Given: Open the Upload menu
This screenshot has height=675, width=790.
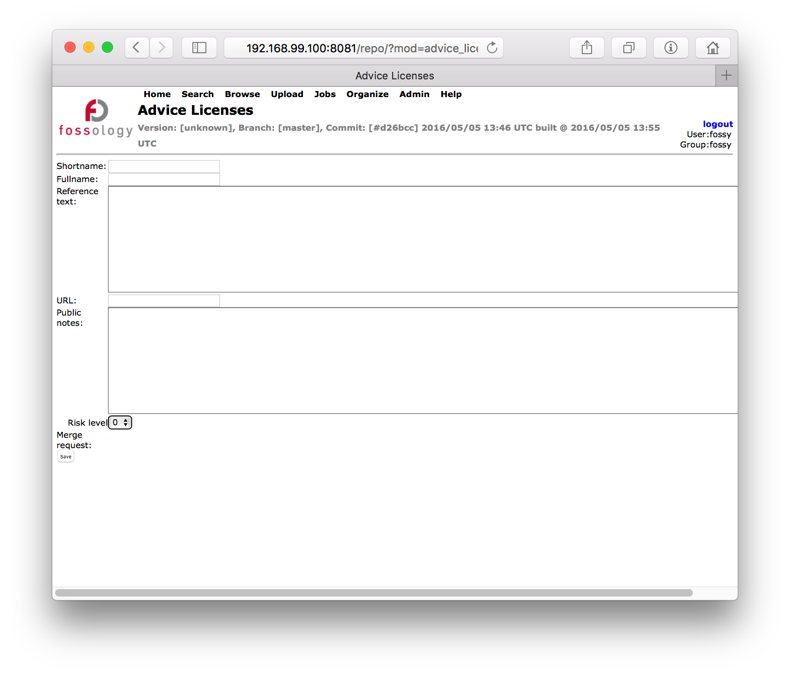Looking at the screenshot, I should click(x=287, y=94).
